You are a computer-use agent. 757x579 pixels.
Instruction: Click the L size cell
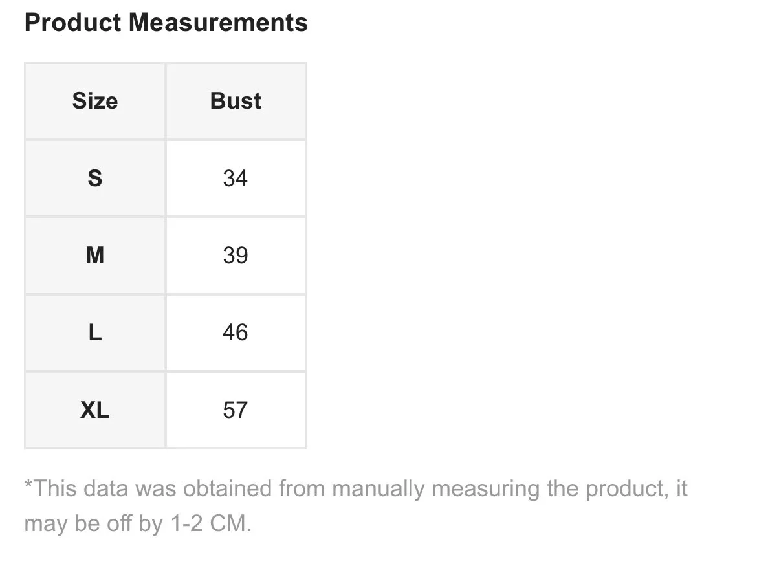coord(95,333)
